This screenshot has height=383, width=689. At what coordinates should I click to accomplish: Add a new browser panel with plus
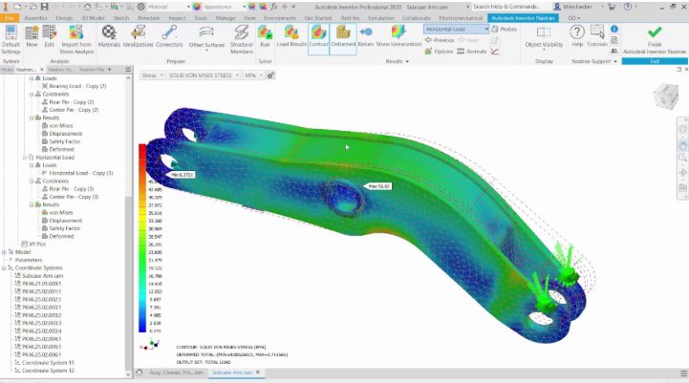pyautogui.click(x=109, y=70)
